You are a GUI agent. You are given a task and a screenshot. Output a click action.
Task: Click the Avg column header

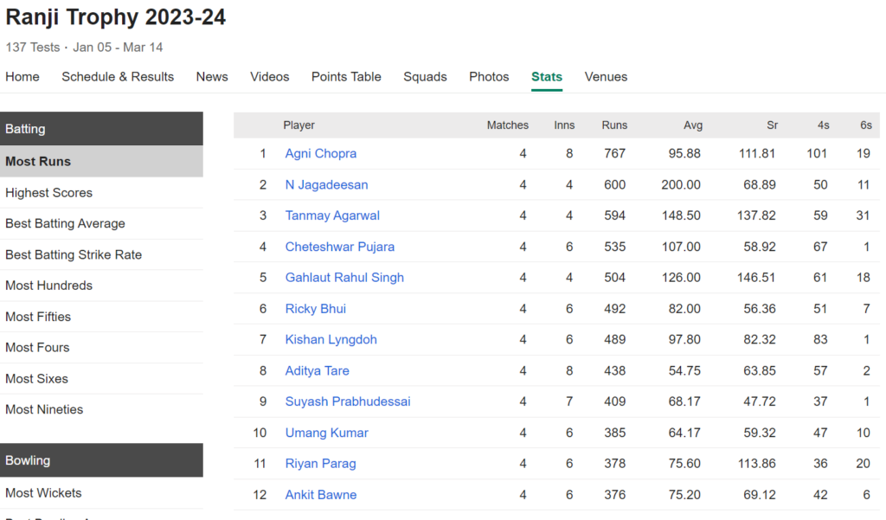[693, 125]
